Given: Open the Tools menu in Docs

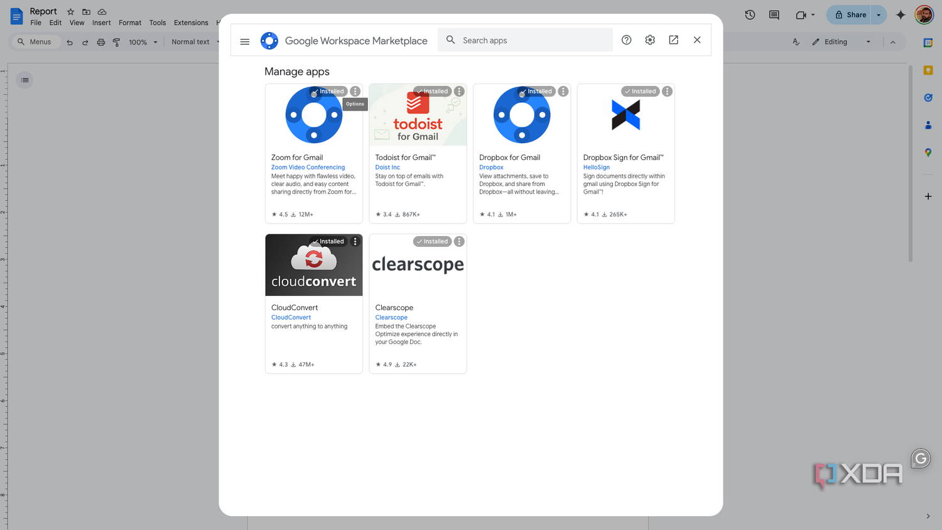Looking at the screenshot, I should click(158, 23).
